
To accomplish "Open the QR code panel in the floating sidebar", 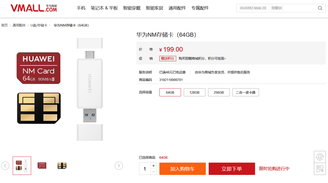I will 320,168.
